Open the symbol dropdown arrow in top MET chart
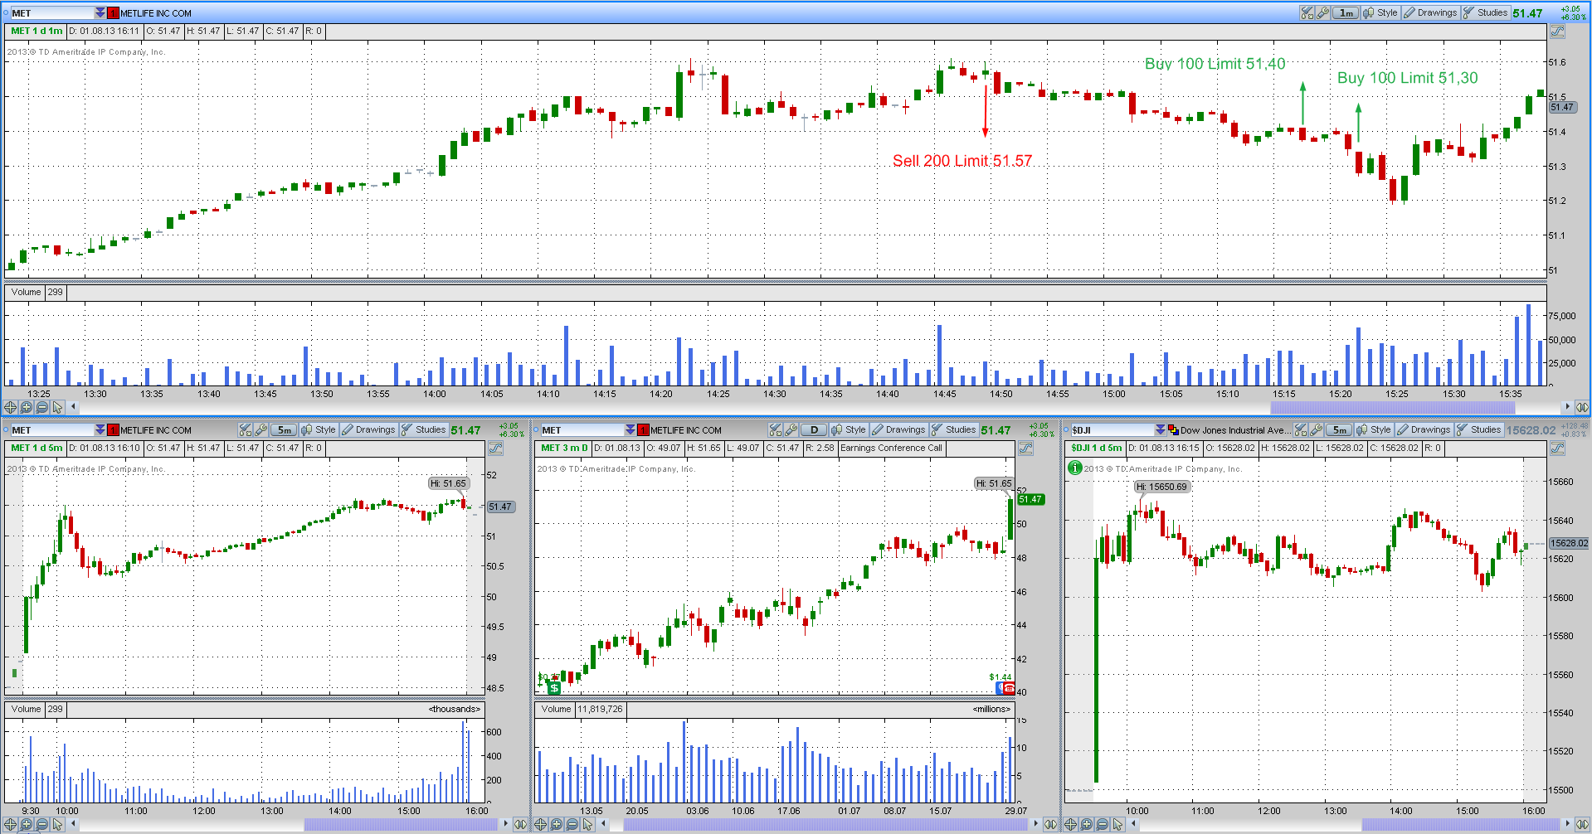This screenshot has width=1592, height=834. pyautogui.click(x=100, y=12)
